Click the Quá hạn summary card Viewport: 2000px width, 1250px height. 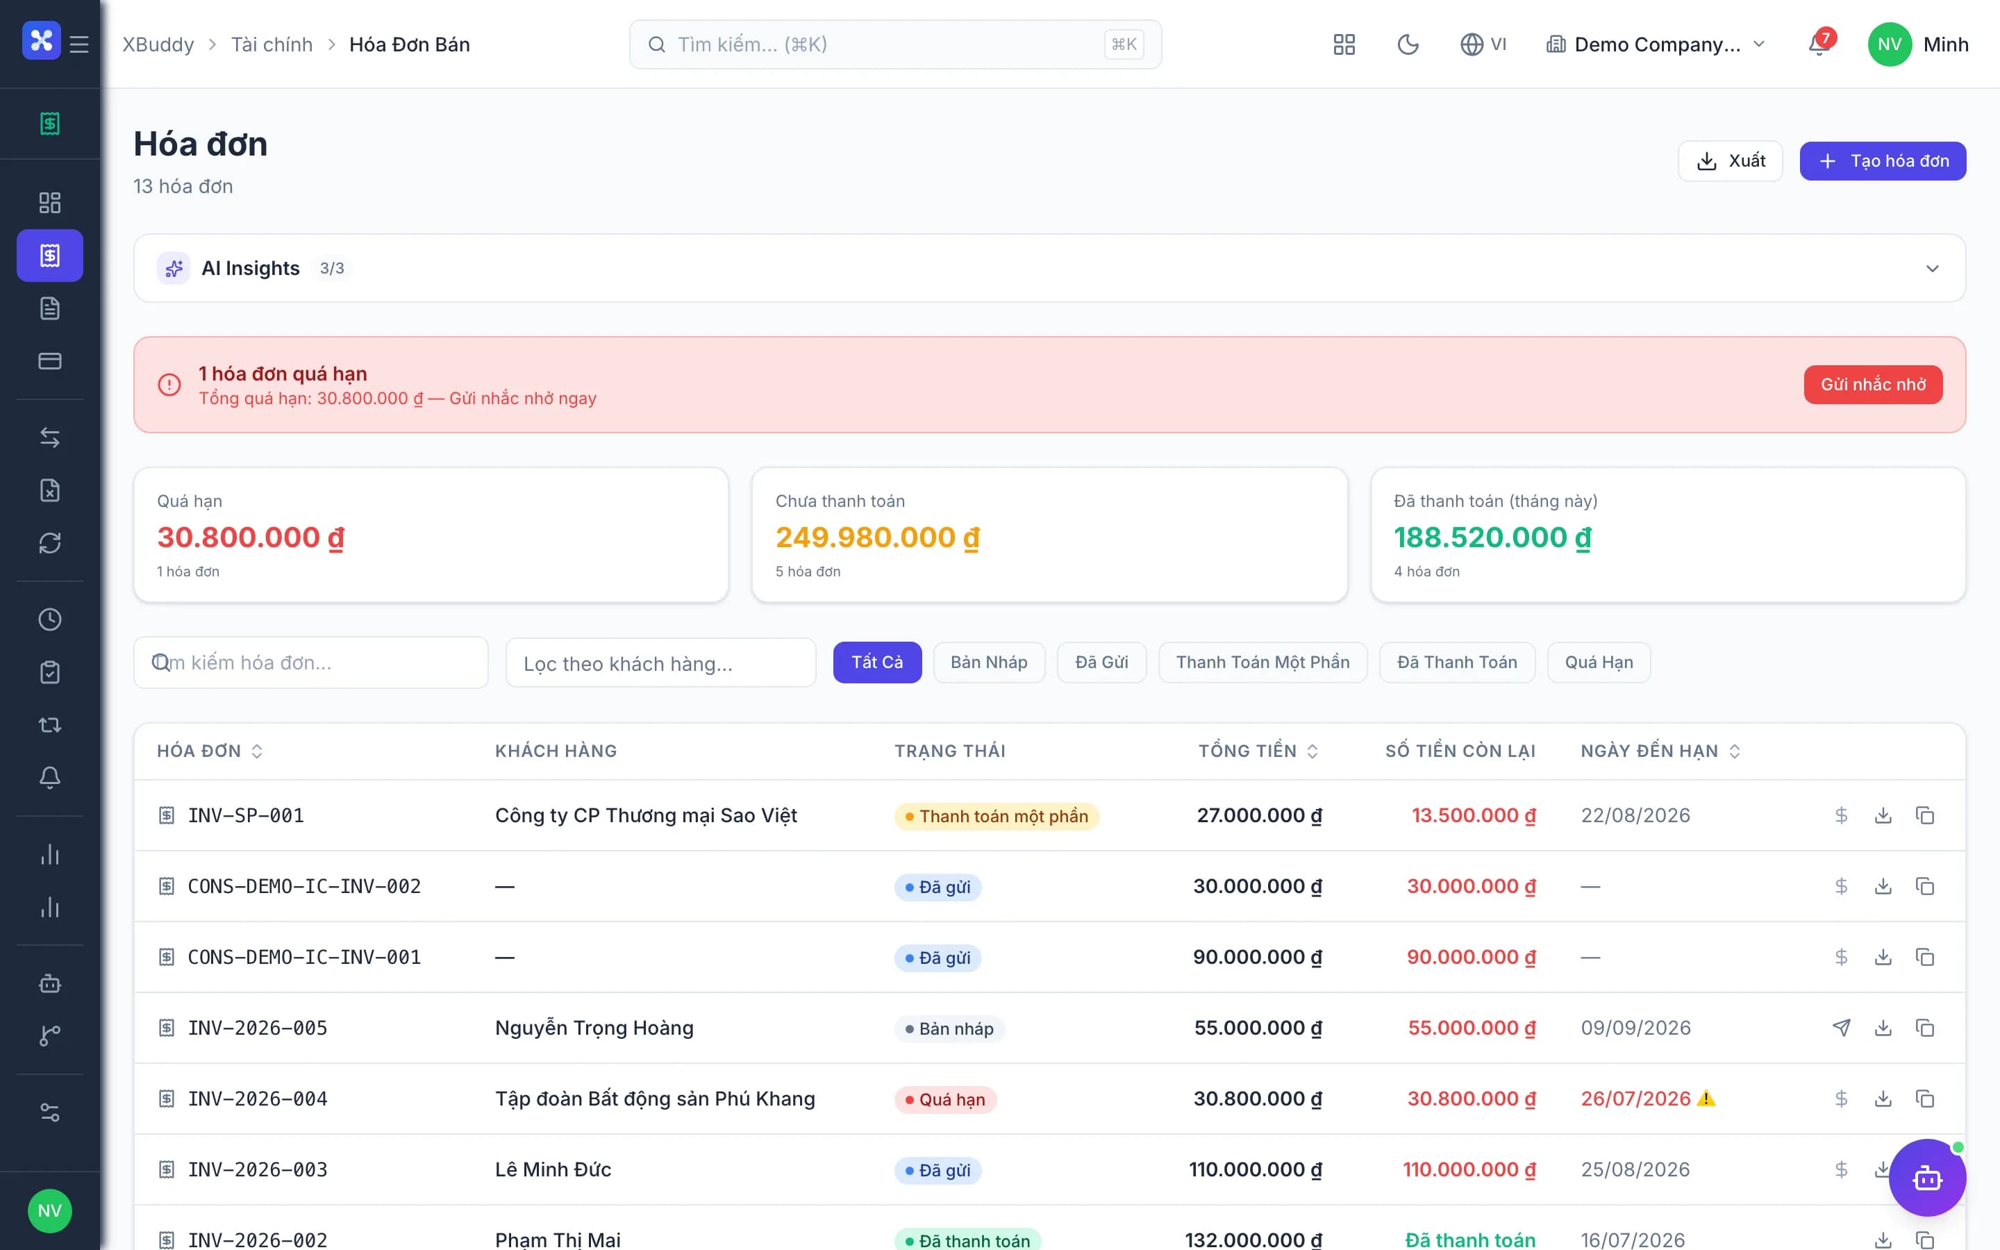[x=431, y=535]
